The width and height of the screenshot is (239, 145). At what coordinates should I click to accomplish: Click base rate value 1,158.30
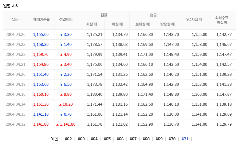[x=41, y=45]
